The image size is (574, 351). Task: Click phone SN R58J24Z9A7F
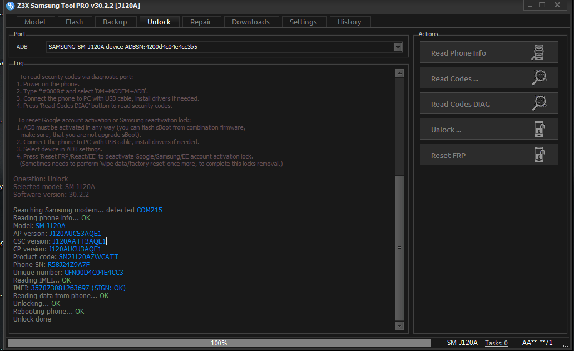pyautogui.click(x=68, y=265)
